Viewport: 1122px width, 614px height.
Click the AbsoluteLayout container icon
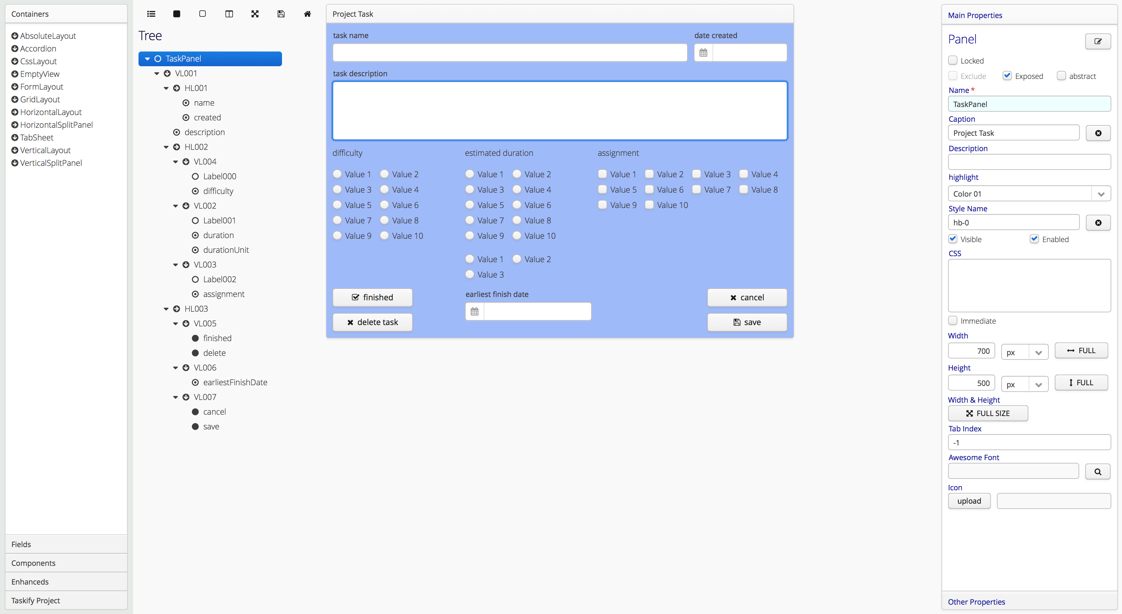[x=15, y=36]
